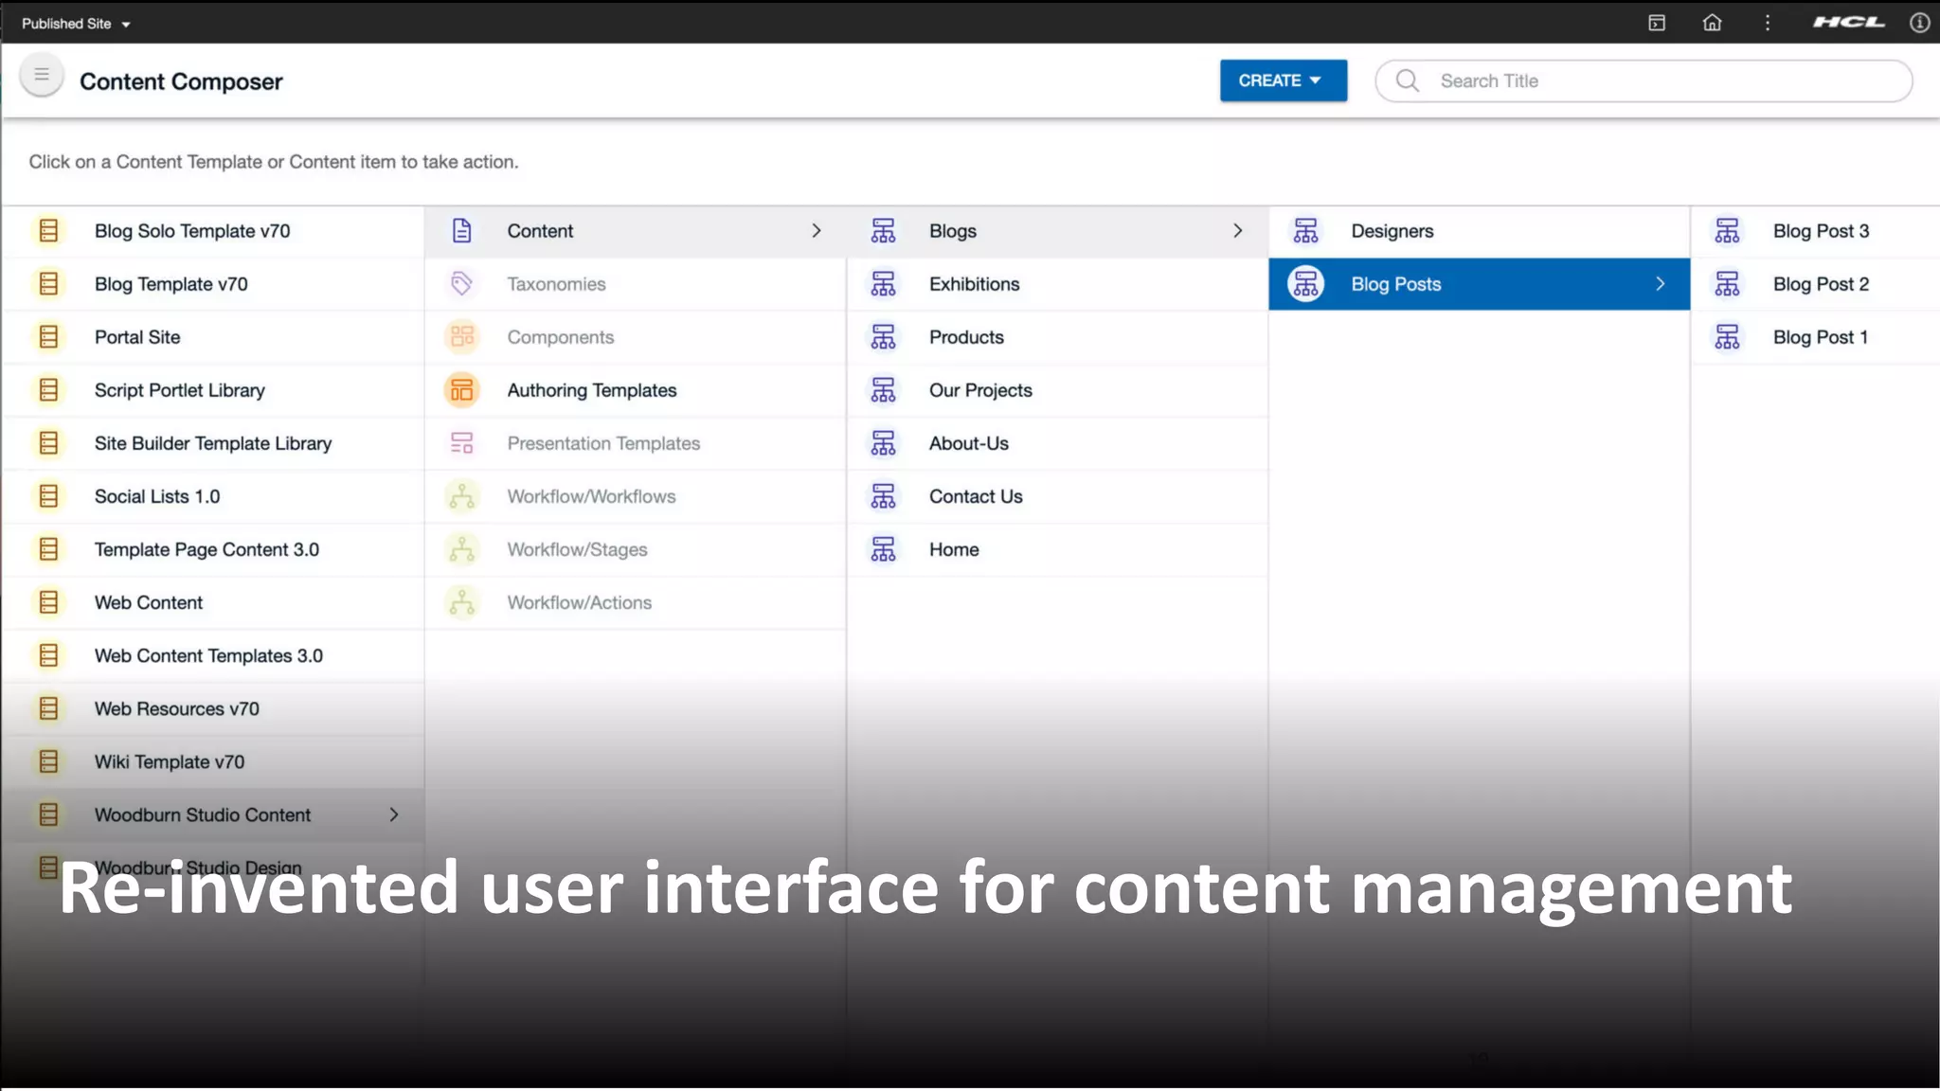Image resolution: width=1940 pixels, height=1091 pixels.
Task: Open the vertical three-dot overflow menu
Action: click(1768, 23)
